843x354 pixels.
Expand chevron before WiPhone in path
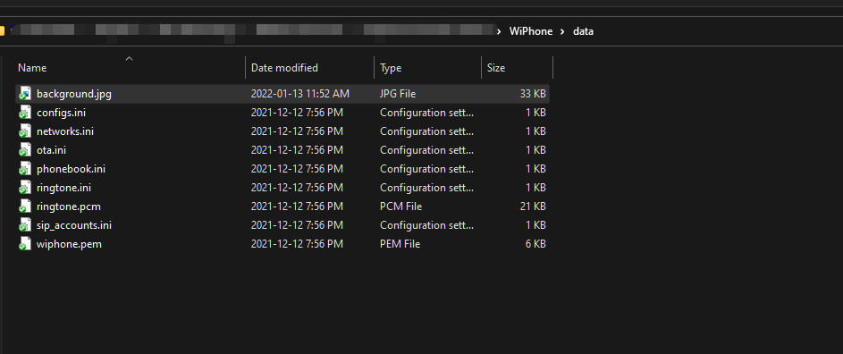(x=499, y=31)
